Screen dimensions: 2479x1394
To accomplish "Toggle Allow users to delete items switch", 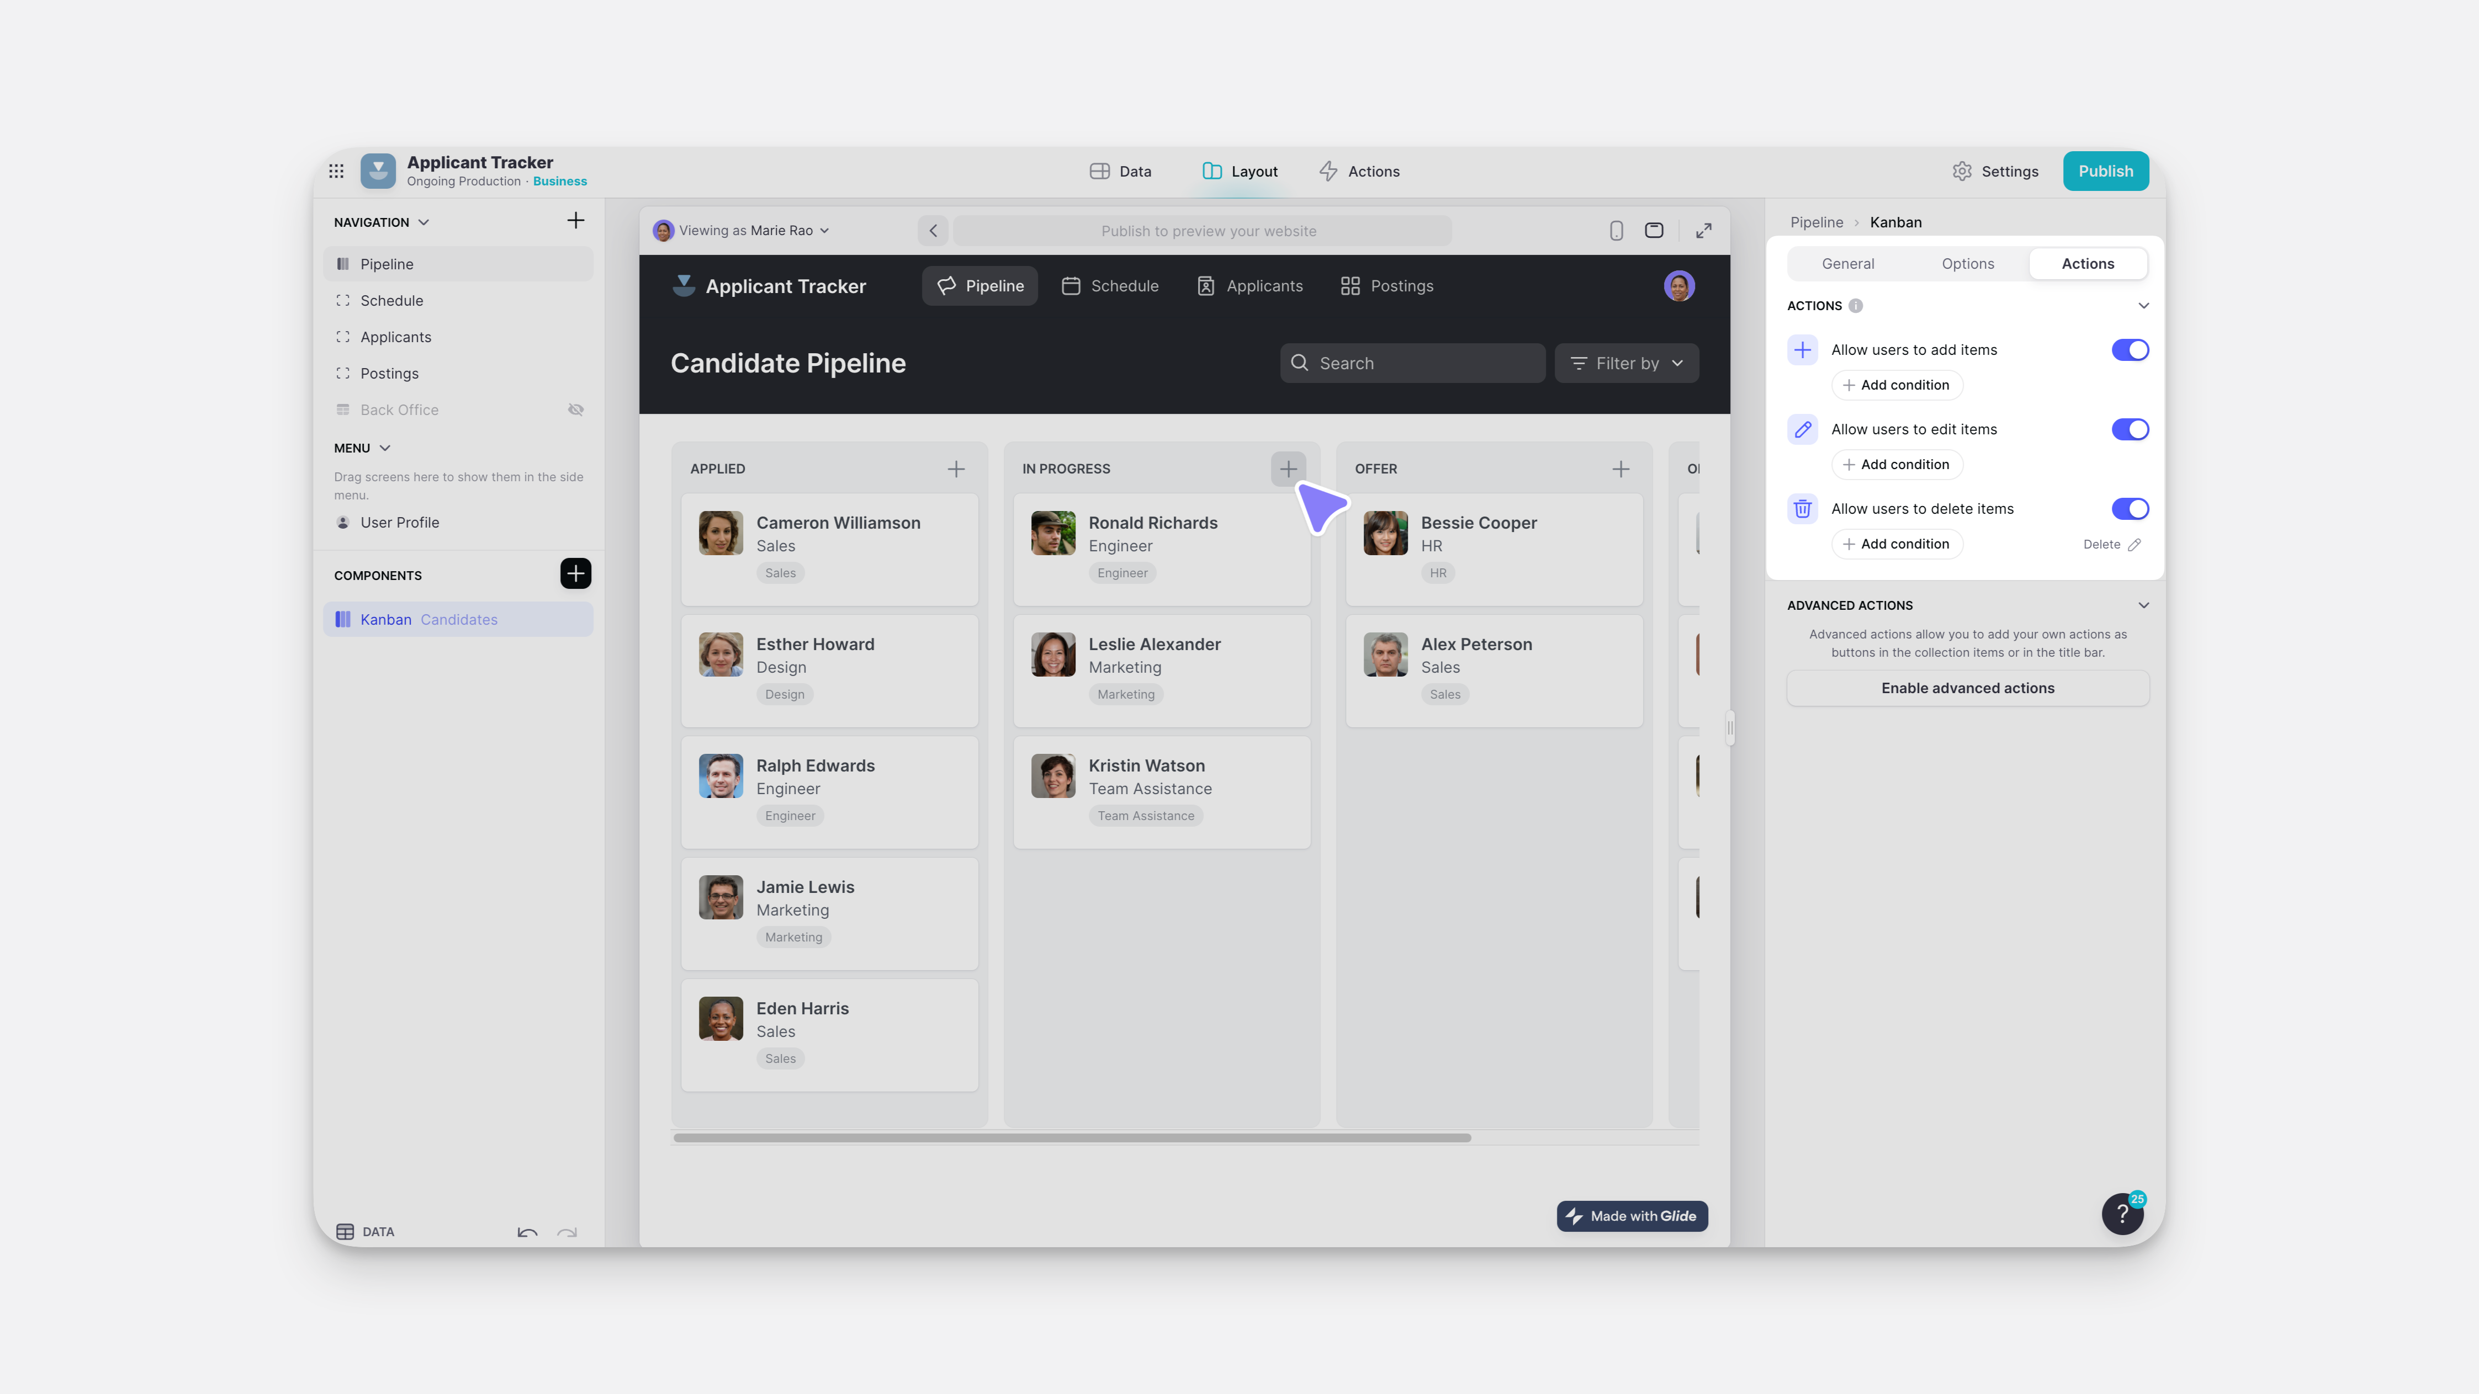I will [x=2130, y=509].
